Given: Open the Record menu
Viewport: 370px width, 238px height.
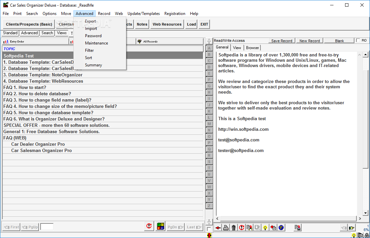Looking at the screenshot, I should (104, 14).
